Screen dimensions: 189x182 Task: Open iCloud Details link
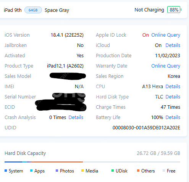click(173, 45)
